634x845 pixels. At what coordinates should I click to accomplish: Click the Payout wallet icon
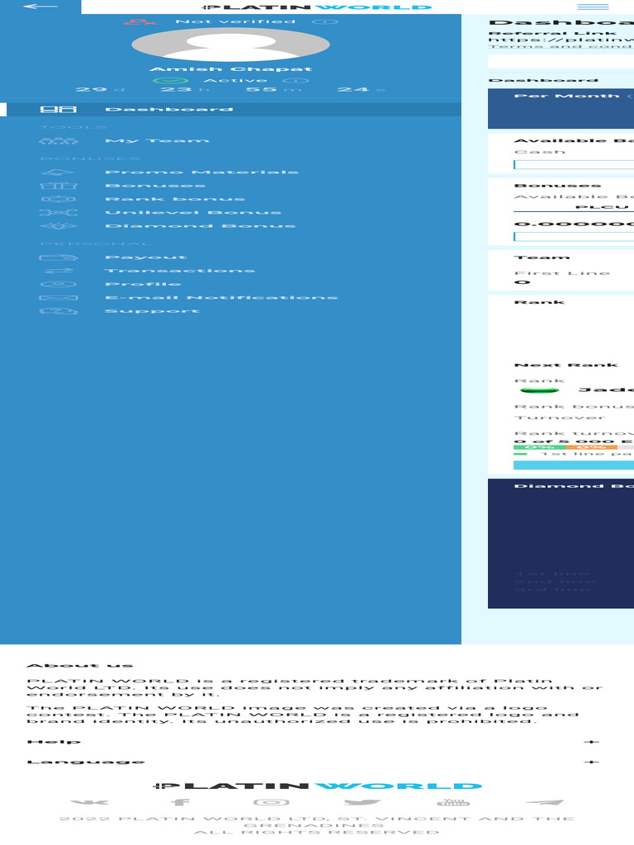59,257
